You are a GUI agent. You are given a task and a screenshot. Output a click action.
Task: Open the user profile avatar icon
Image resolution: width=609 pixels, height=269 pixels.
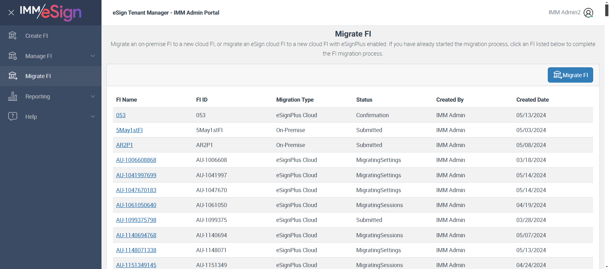[588, 13]
